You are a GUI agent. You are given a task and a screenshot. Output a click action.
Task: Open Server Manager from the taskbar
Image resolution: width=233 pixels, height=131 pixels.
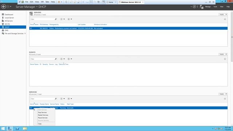(x=10, y=128)
